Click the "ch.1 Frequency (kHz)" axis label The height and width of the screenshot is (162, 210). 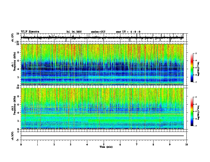[x=14, y=62]
